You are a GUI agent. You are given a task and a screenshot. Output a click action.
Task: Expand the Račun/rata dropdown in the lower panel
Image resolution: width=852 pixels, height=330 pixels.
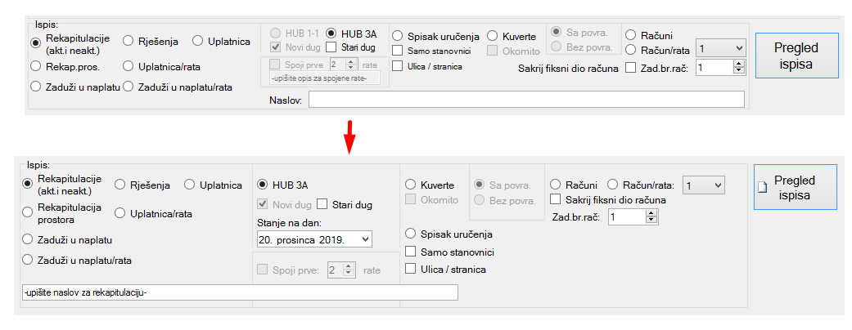[717, 185]
